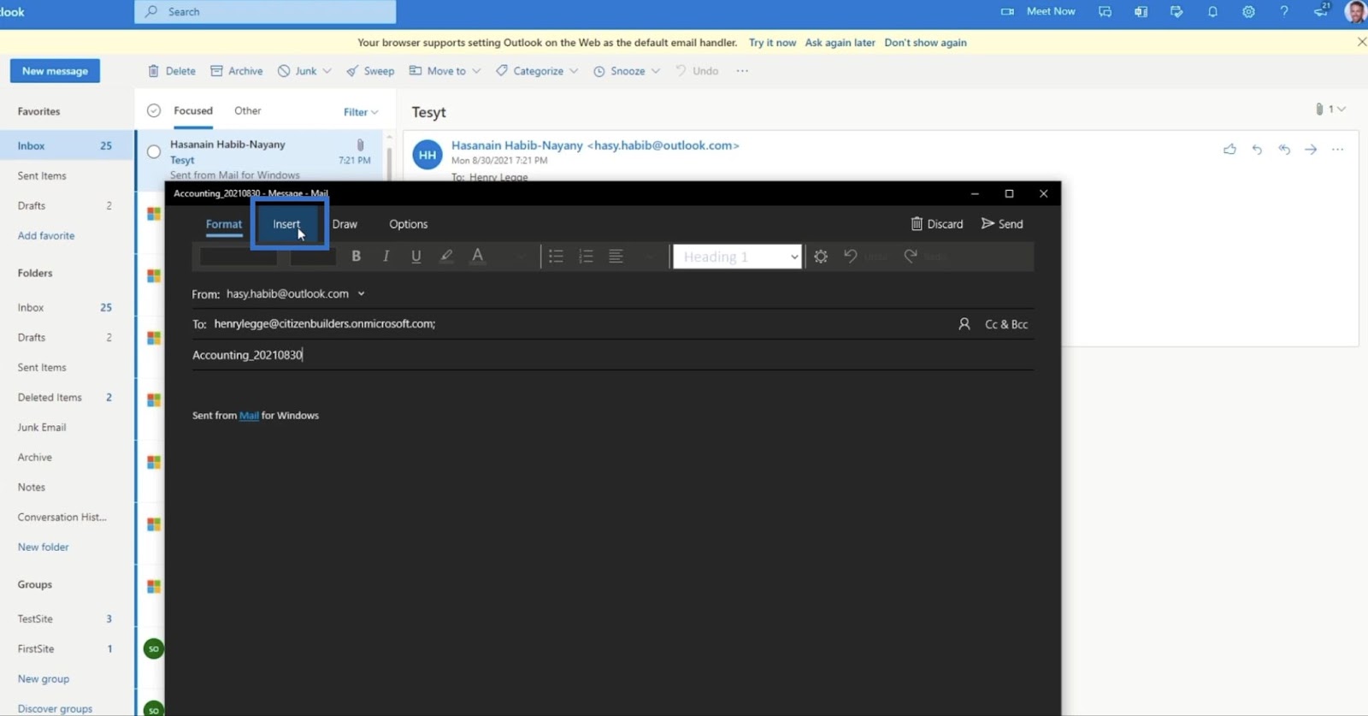Click the Outlook search box

(x=265, y=12)
